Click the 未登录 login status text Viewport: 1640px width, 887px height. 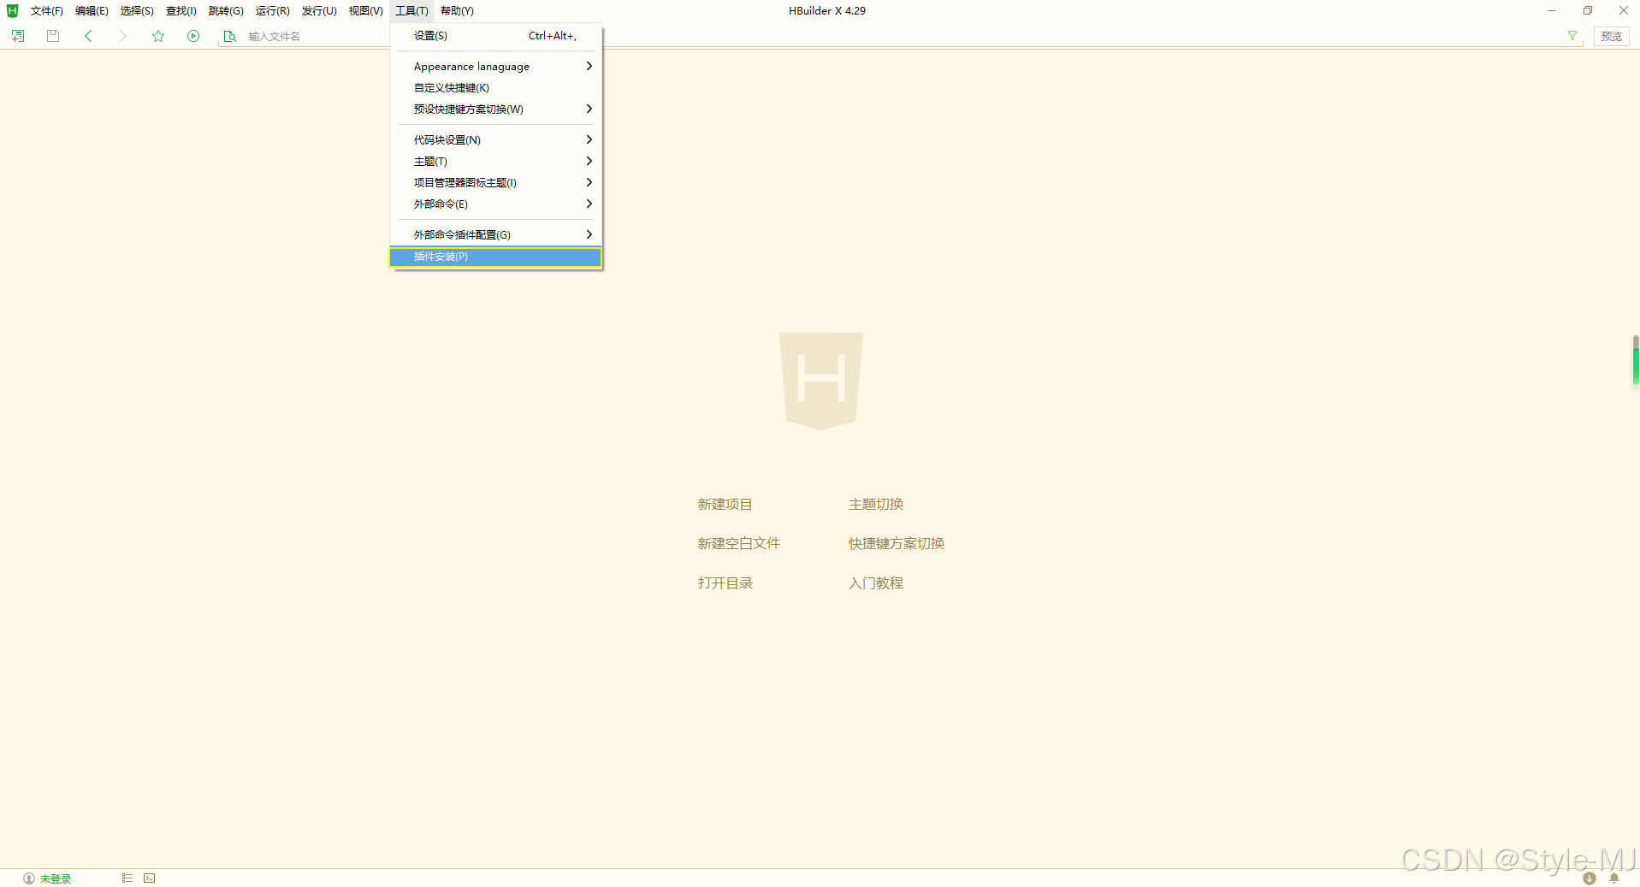click(x=56, y=878)
